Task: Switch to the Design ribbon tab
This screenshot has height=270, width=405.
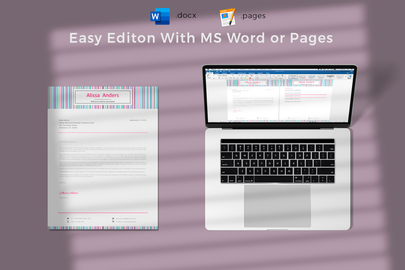Action: pos(224,73)
